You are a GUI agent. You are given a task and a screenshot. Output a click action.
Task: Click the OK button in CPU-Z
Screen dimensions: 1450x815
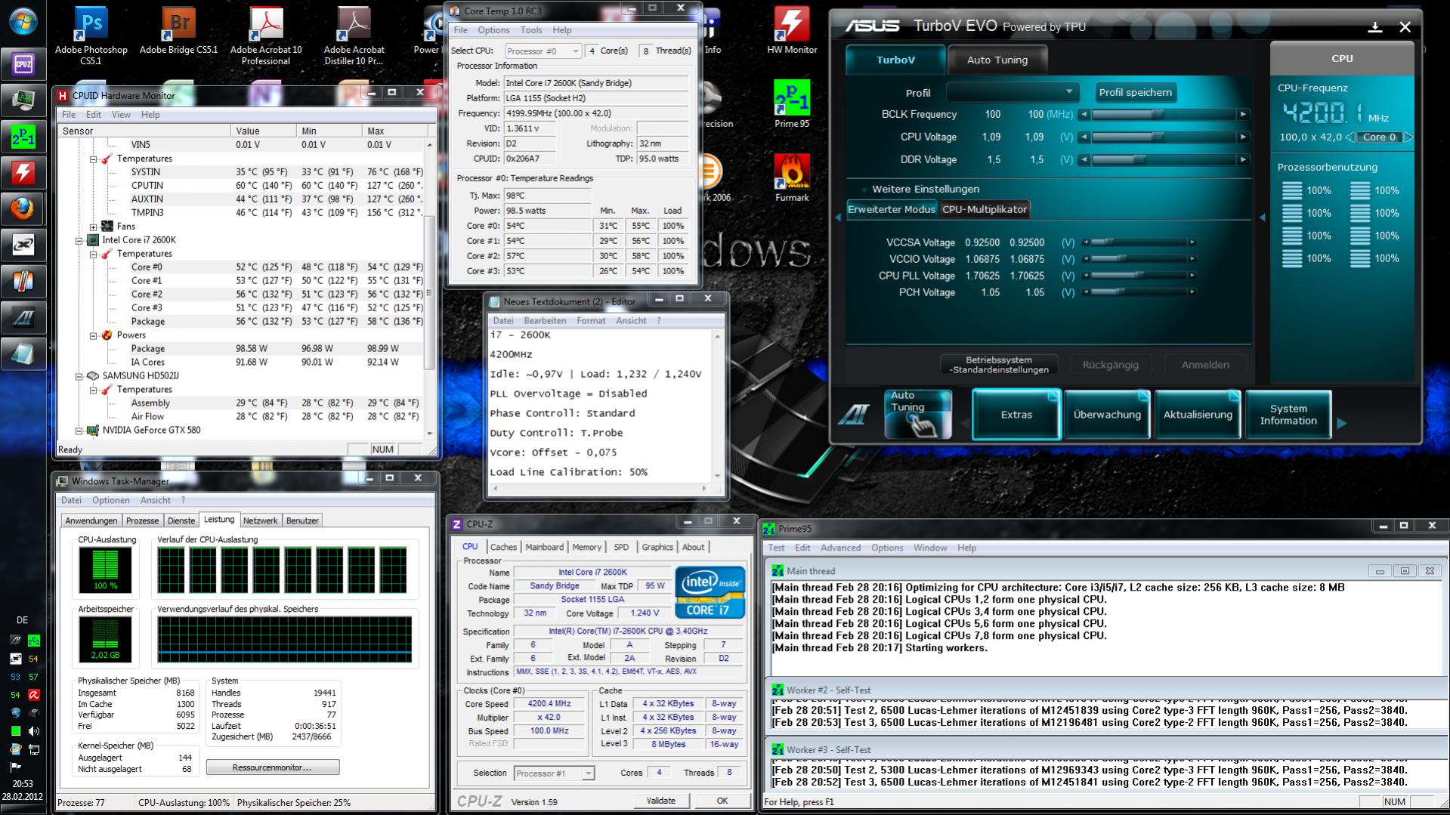[722, 801]
